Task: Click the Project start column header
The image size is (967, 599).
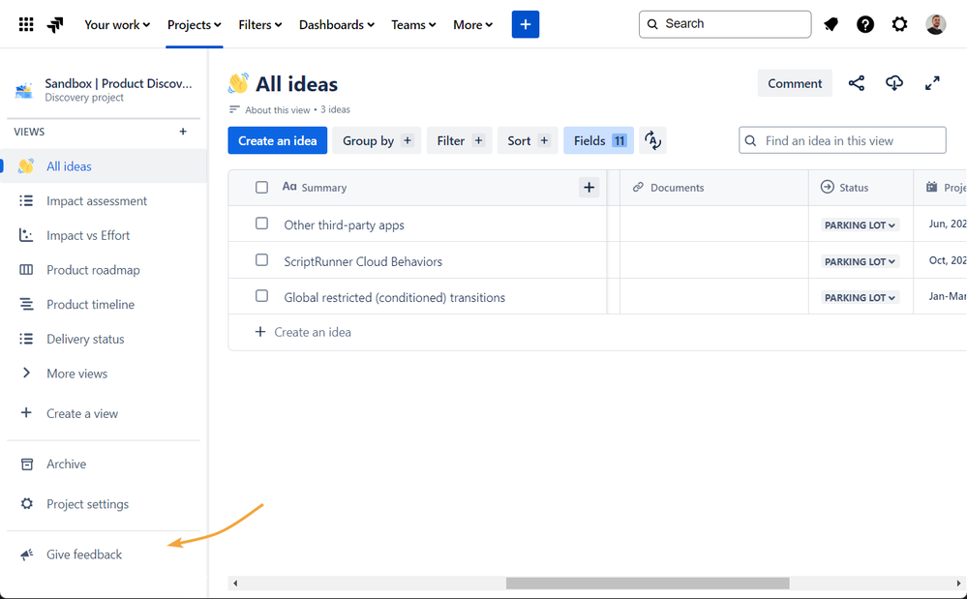Action: tap(941, 188)
